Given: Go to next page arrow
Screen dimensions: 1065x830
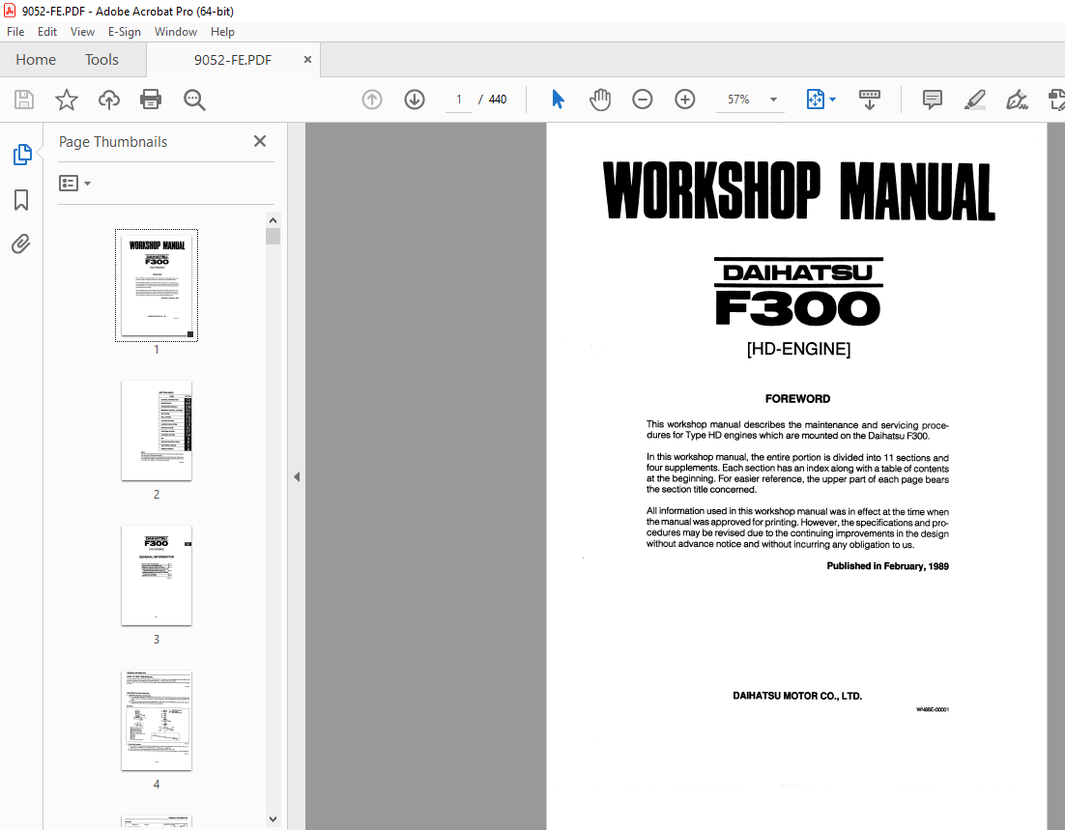Looking at the screenshot, I should [x=415, y=100].
